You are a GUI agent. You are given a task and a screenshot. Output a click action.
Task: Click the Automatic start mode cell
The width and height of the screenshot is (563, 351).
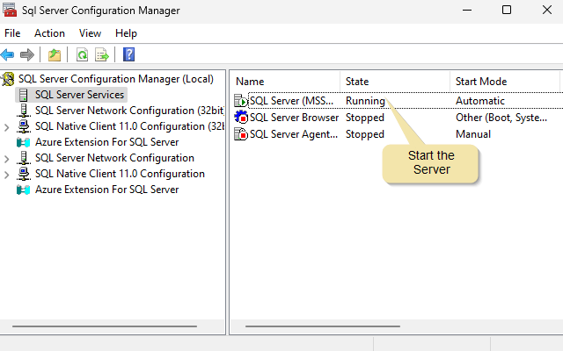pyautogui.click(x=480, y=101)
